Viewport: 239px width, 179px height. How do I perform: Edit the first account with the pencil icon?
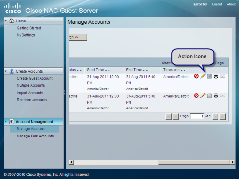[203, 76]
